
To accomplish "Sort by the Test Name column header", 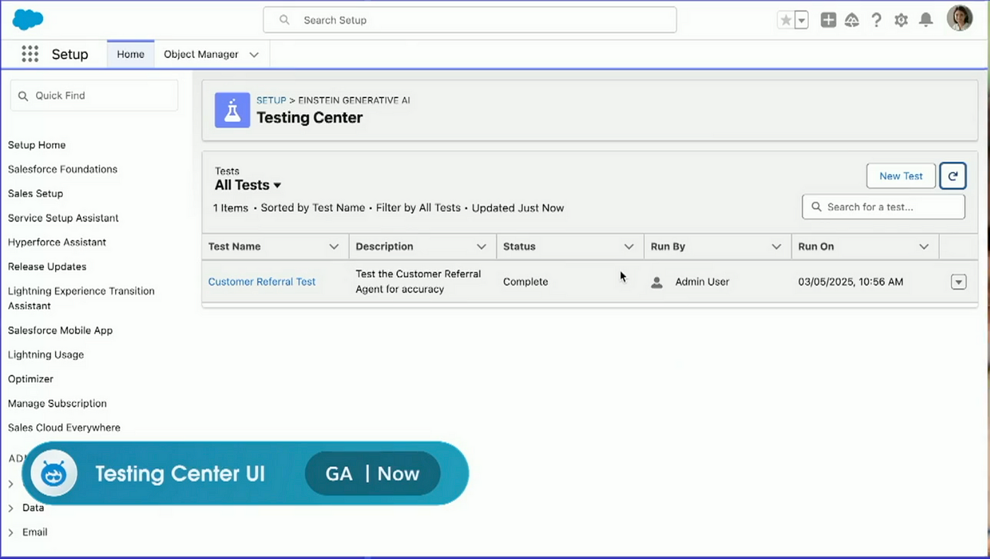I will click(235, 246).
